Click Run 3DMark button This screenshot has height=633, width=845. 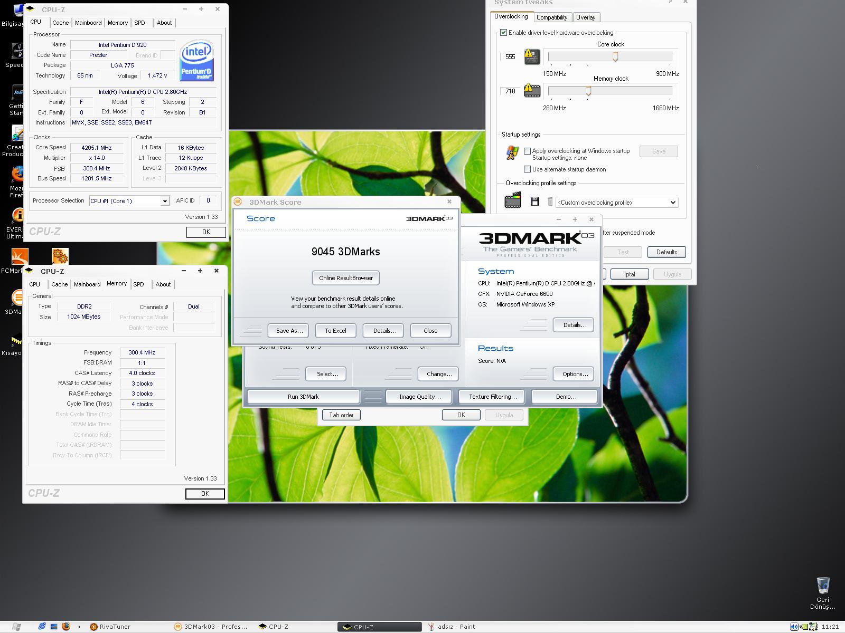(x=303, y=397)
